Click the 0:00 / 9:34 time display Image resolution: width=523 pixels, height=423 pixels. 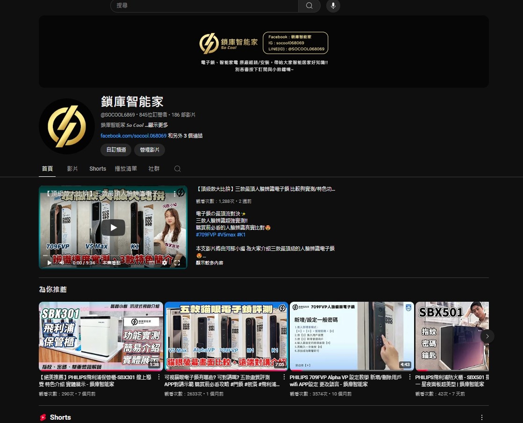pyautogui.click(x=84, y=263)
